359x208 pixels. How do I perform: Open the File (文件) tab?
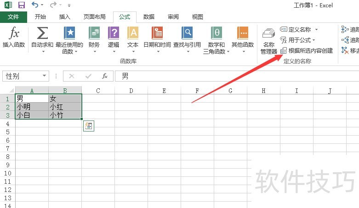pyautogui.click(x=13, y=17)
